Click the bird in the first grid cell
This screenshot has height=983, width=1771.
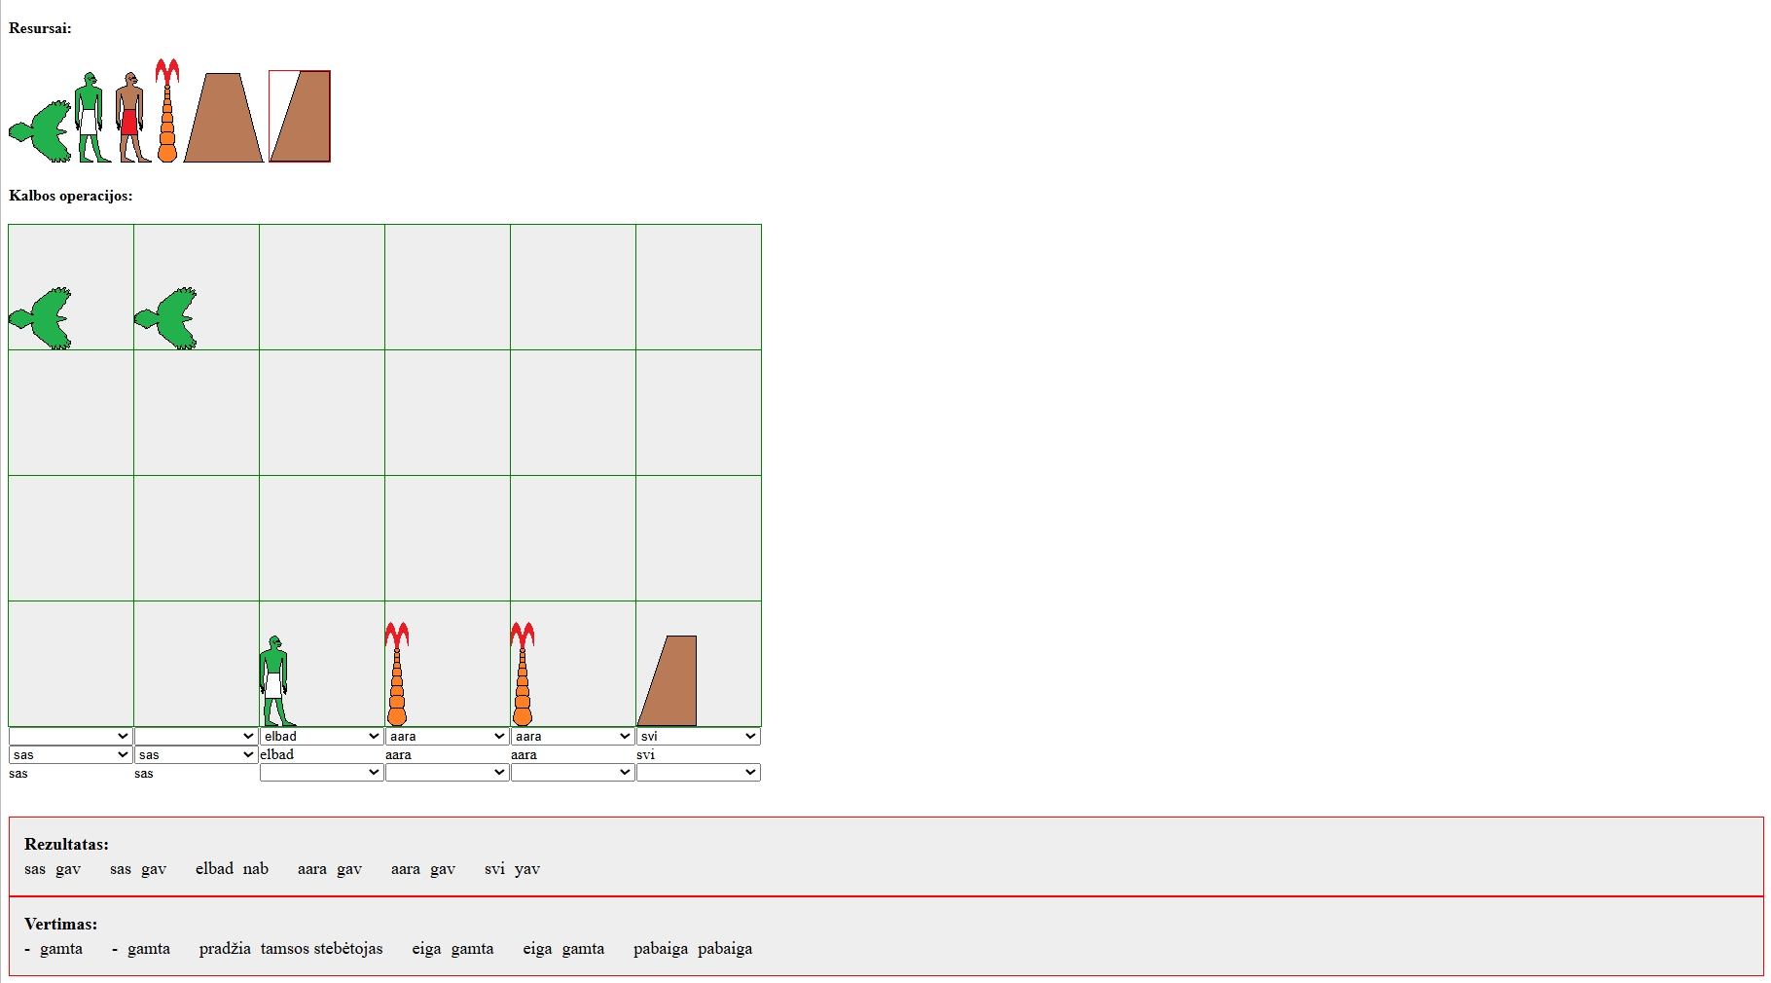coord(40,318)
